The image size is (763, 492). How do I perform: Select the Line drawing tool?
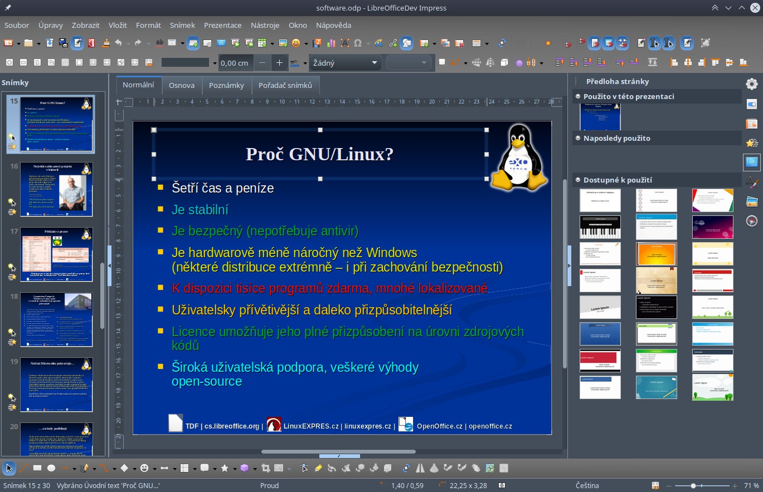[23, 468]
